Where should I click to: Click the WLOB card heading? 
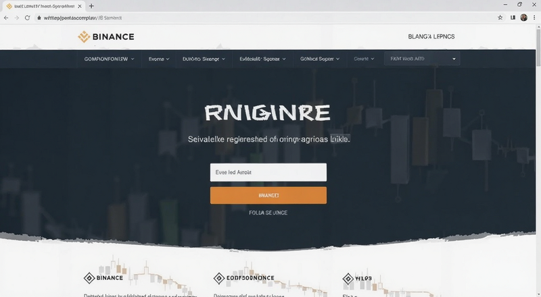pos(363,278)
